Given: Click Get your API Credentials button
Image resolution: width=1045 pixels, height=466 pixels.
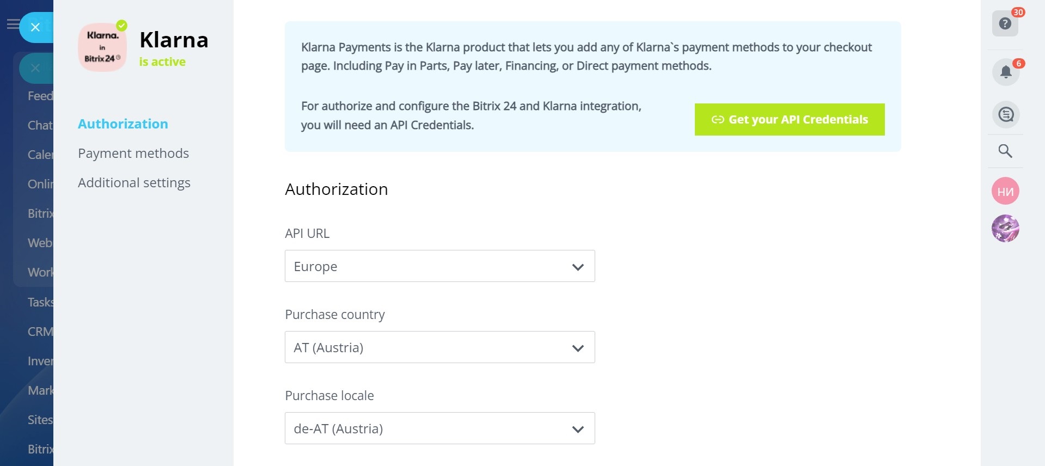Looking at the screenshot, I should coord(789,120).
